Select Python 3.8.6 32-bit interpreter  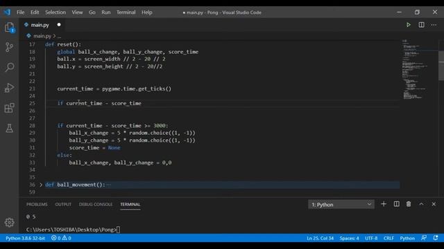[25, 238]
